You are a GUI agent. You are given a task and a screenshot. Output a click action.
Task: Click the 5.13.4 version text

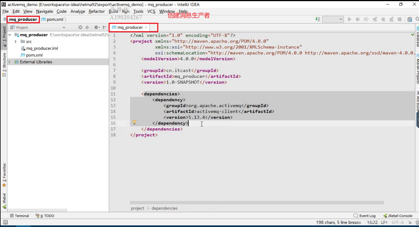click(197, 117)
